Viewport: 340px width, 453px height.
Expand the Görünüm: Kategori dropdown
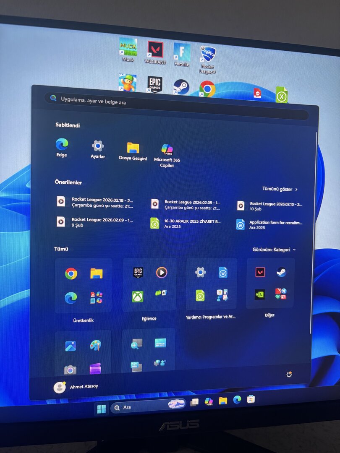click(x=274, y=249)
